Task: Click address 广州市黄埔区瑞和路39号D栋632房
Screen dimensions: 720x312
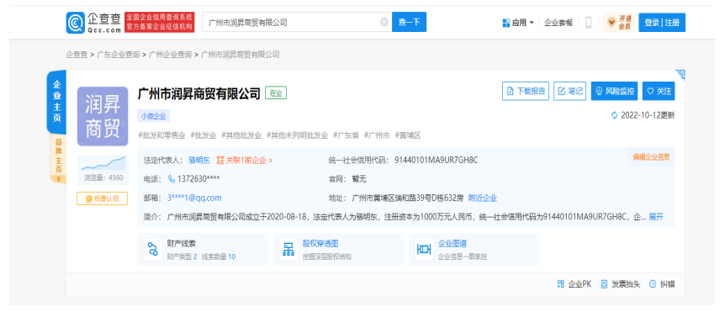Action: point(408,198)
